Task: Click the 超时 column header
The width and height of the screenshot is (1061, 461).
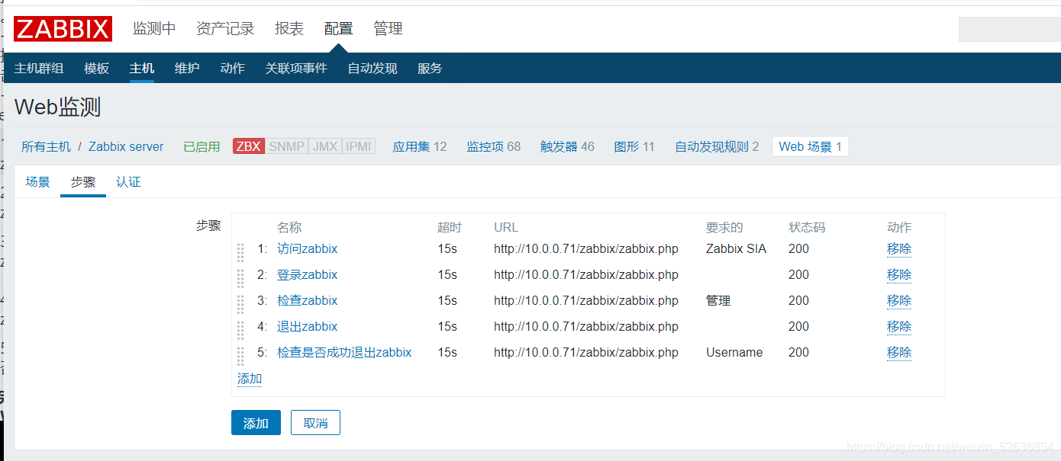Action: [450, 227]
